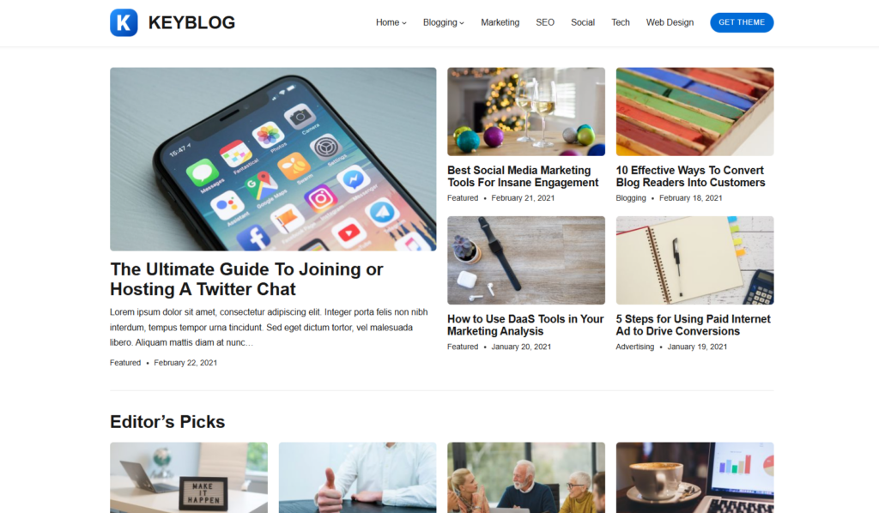
Task: Open the Make It Happen sign thumbnail
Action: tap(189, 478)
